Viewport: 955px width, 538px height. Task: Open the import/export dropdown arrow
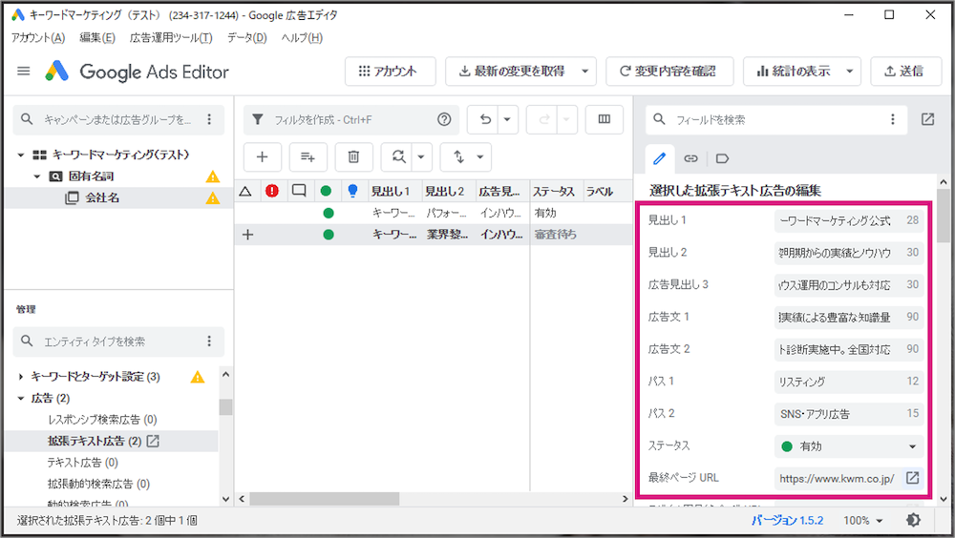click(x=480, y=157)
